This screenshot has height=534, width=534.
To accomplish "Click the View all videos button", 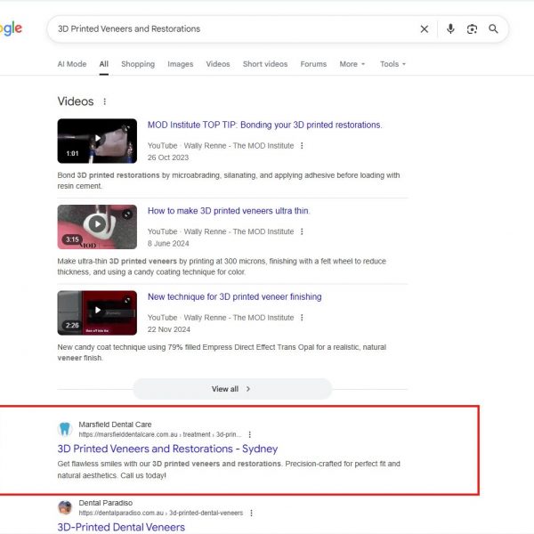I will pos(232,389).
